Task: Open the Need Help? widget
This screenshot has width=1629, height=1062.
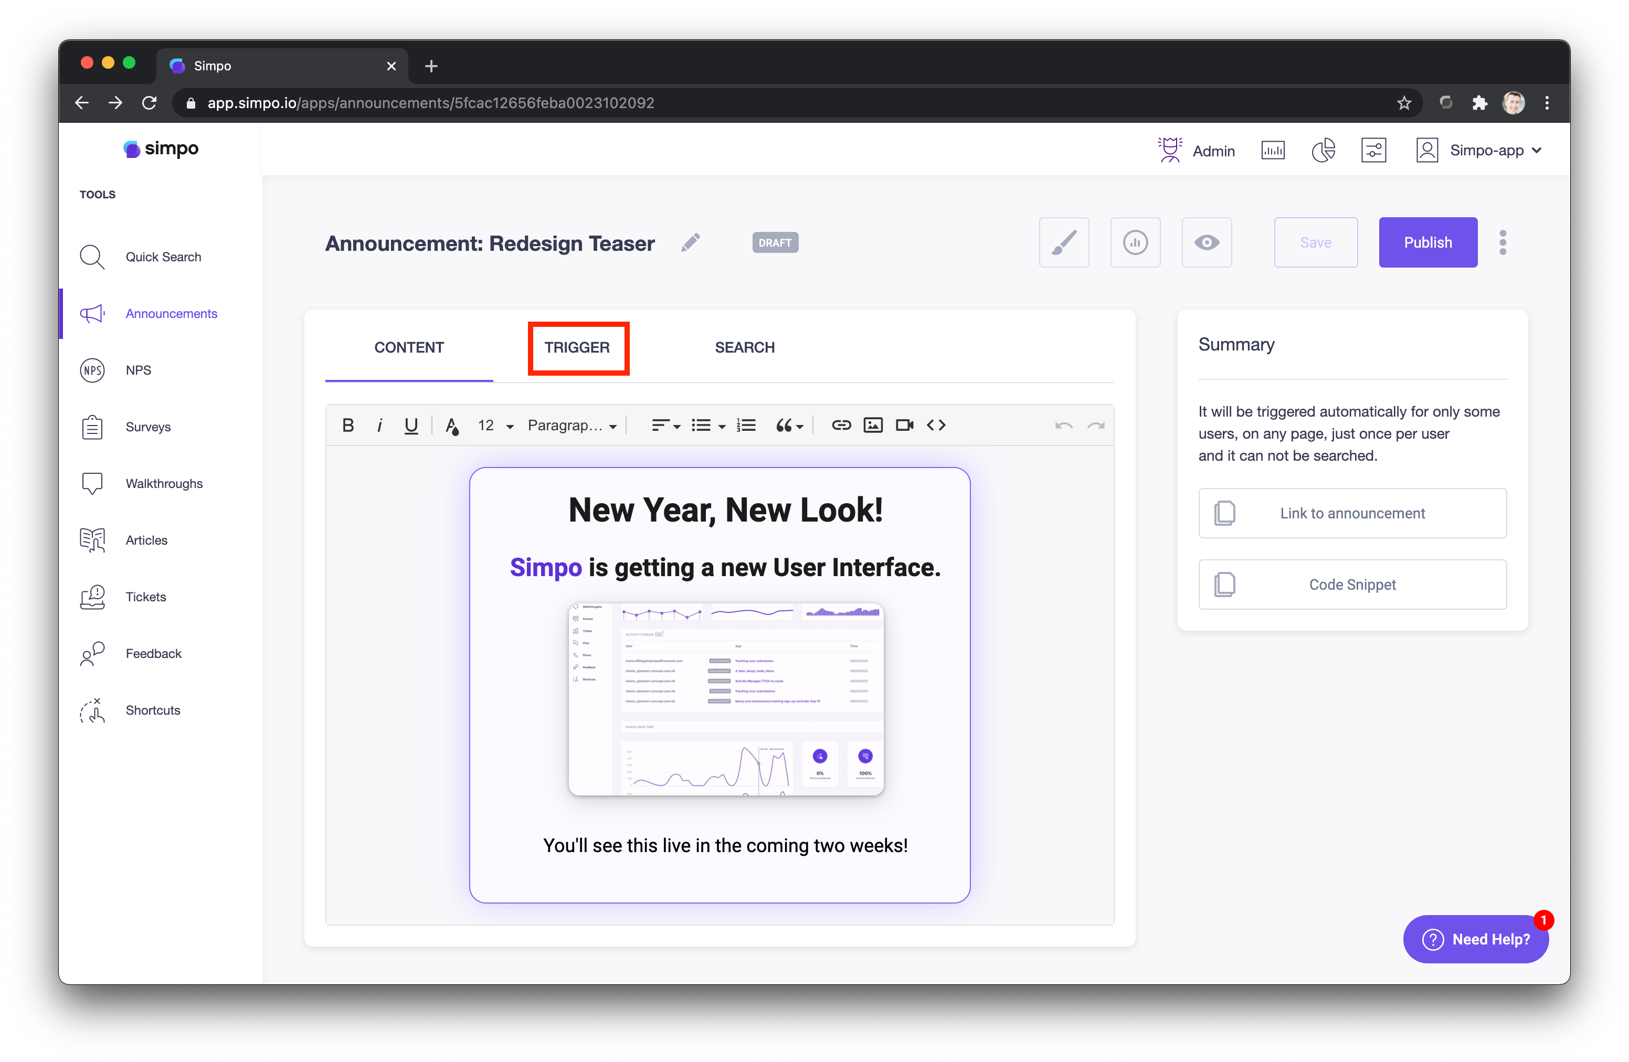Action: pos(1476,939)
